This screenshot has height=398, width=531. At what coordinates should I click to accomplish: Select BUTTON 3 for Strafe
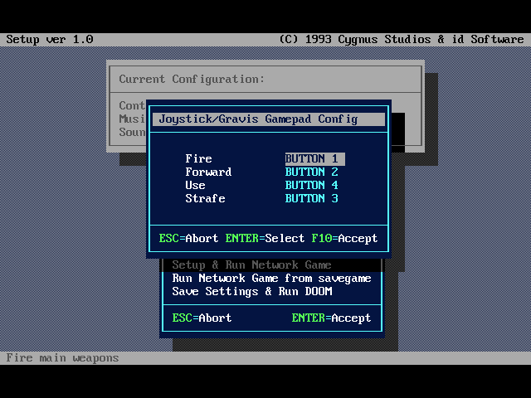(312, 198)
